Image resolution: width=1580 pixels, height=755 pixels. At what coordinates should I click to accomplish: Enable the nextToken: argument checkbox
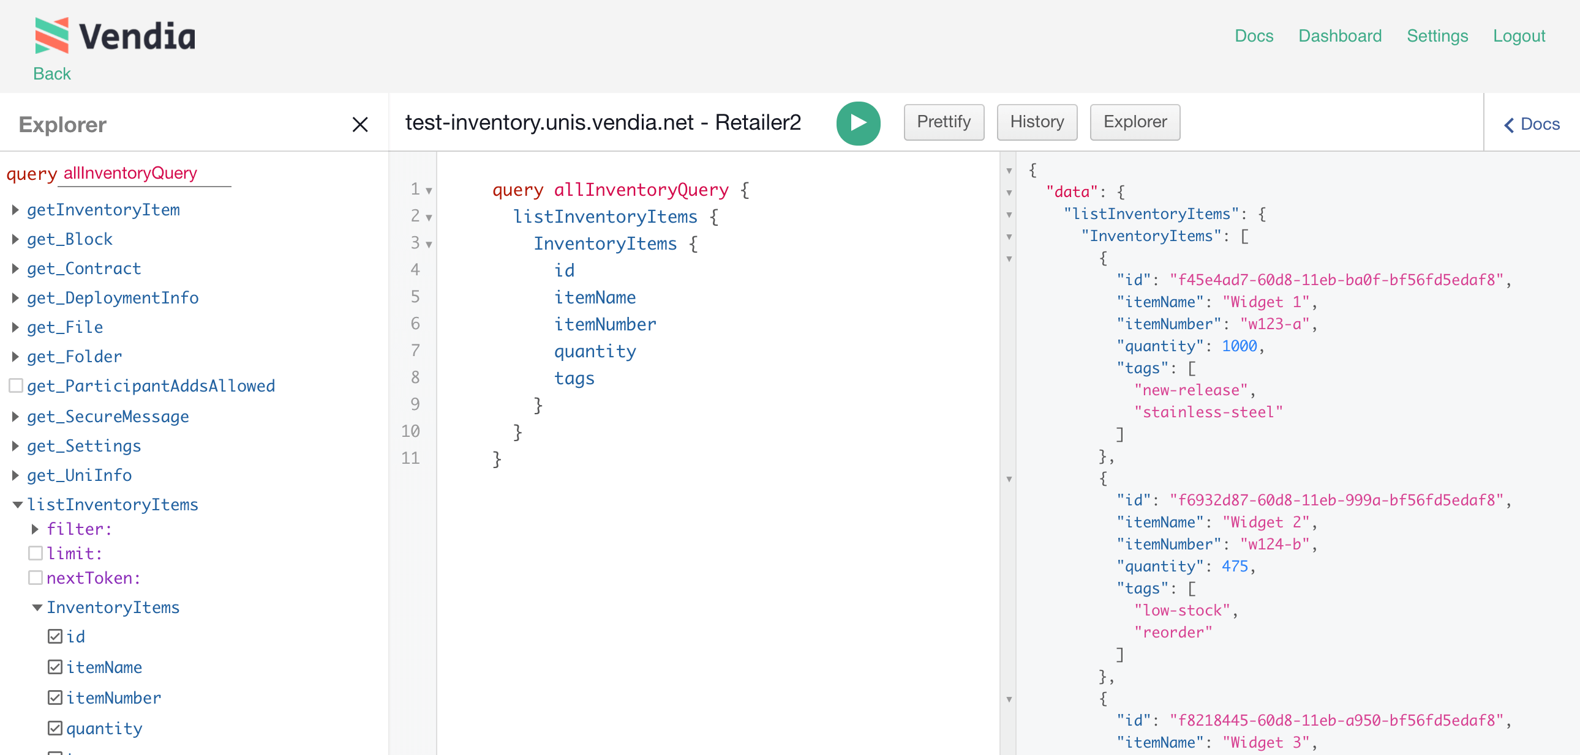(x=36, y=578)
